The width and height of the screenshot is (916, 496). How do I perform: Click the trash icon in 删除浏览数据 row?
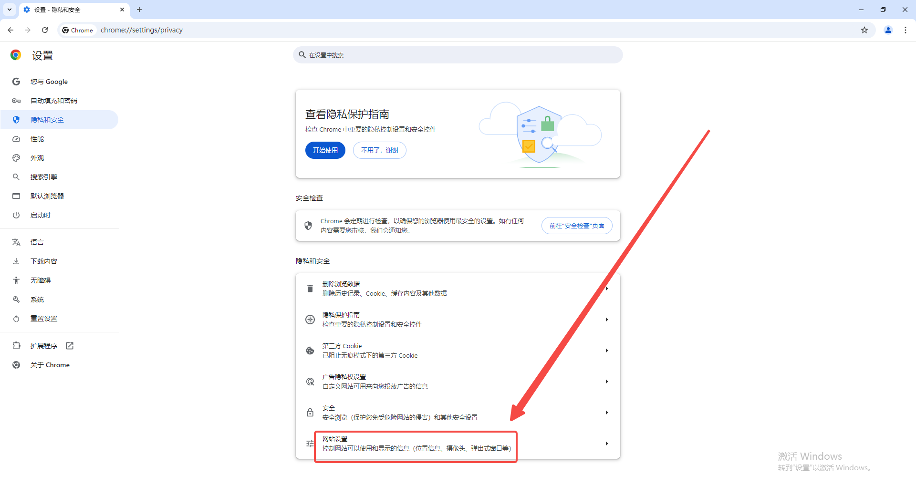tap(310, 289)
